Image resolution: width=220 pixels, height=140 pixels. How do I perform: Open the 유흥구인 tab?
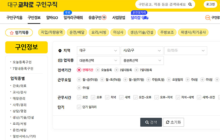tap(95, 18)
